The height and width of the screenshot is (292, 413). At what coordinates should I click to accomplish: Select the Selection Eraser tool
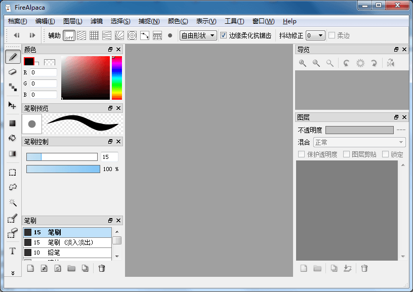point(12,233)
